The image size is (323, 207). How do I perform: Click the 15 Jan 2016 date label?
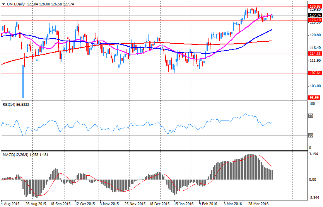click(x=184, y=204)
